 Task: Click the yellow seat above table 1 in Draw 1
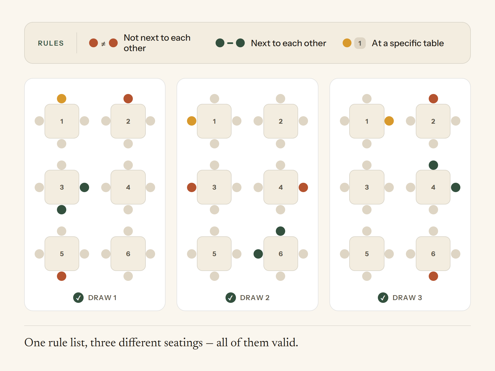[x=62, y=99]
